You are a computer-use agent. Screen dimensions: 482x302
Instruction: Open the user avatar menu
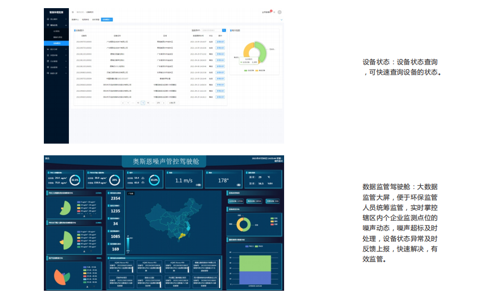pos(280,12)
